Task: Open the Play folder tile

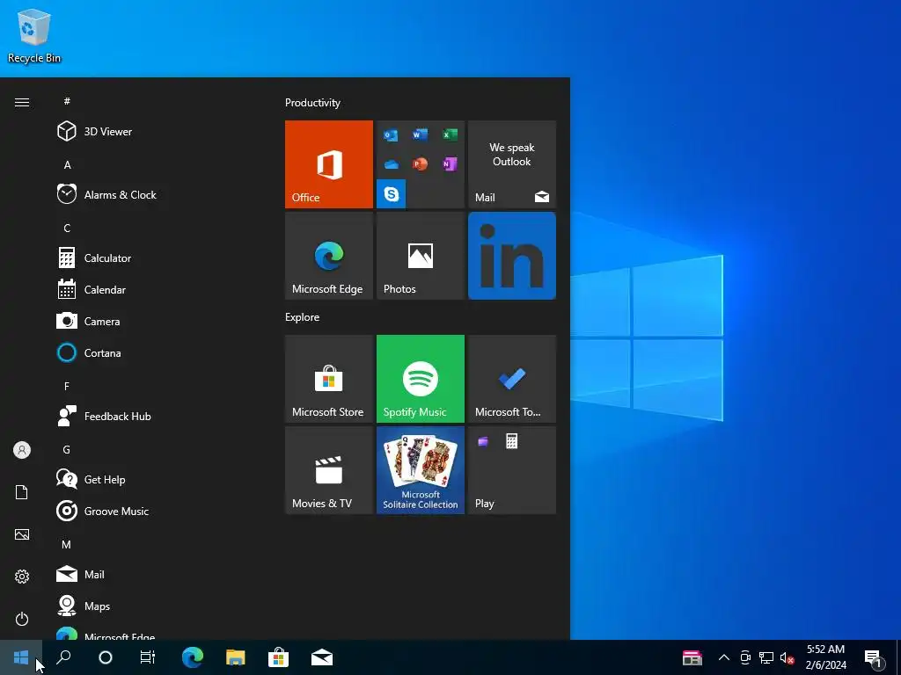Action: (x=512, y=470)
